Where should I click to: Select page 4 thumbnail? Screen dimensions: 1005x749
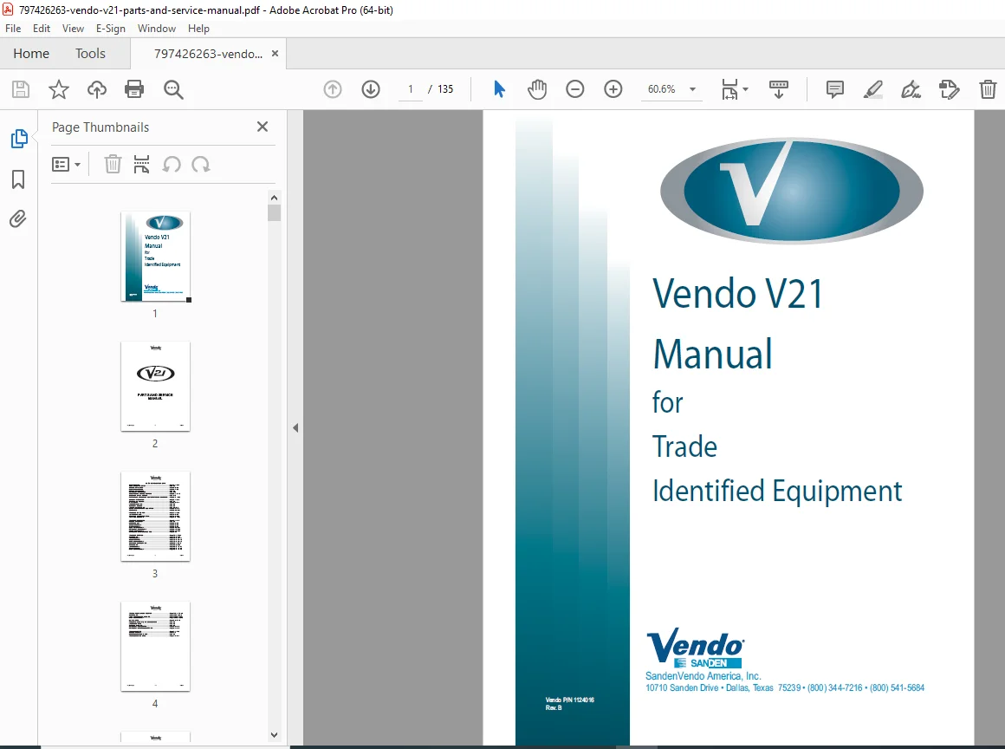[x=156, y=647]
